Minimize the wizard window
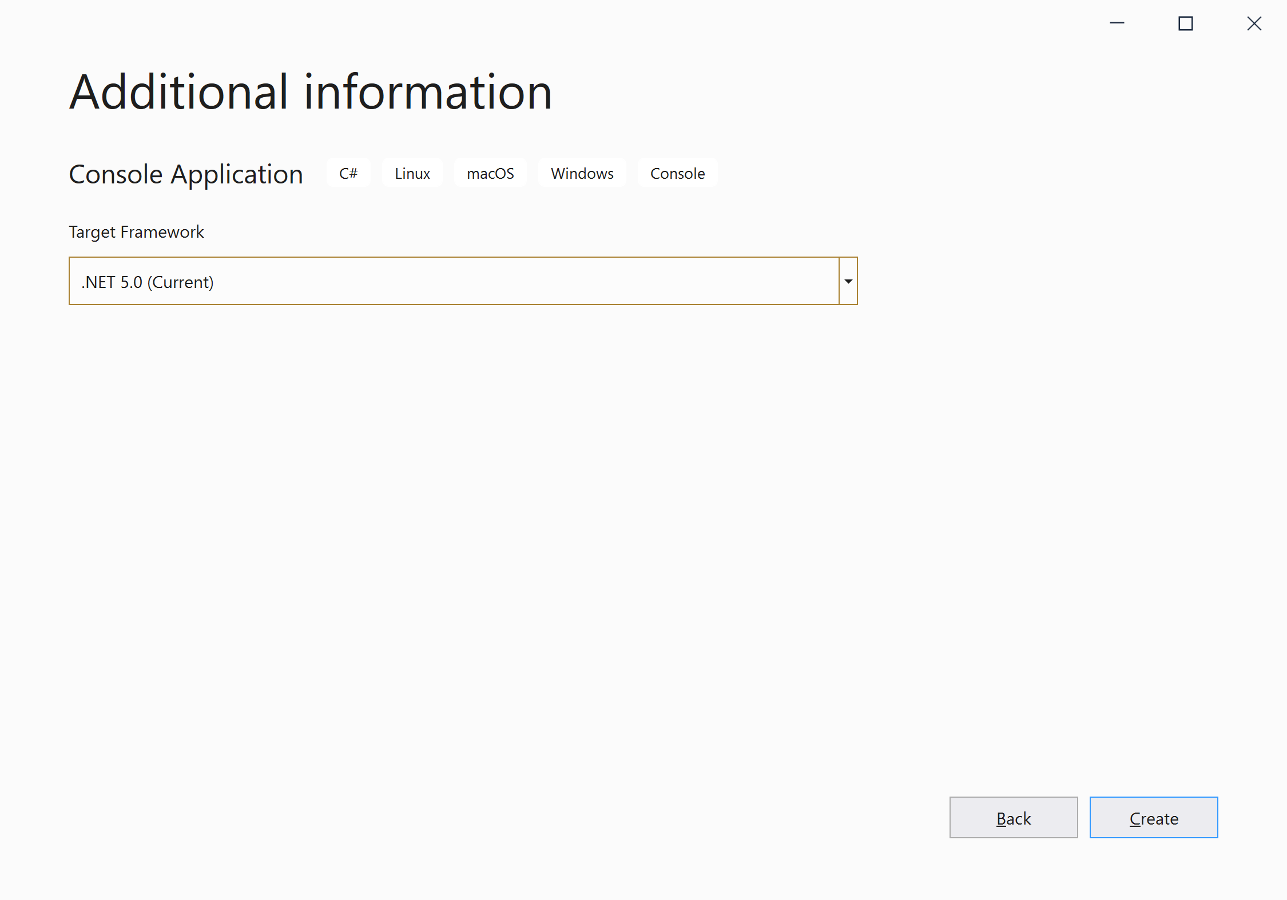 pos(1116,24)
